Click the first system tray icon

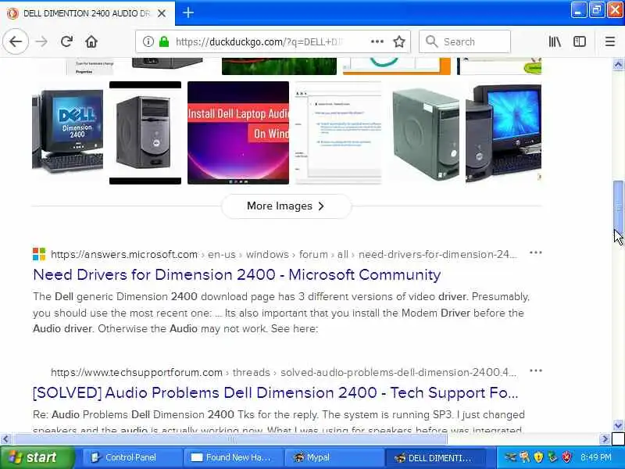click(x=510, y=457)
